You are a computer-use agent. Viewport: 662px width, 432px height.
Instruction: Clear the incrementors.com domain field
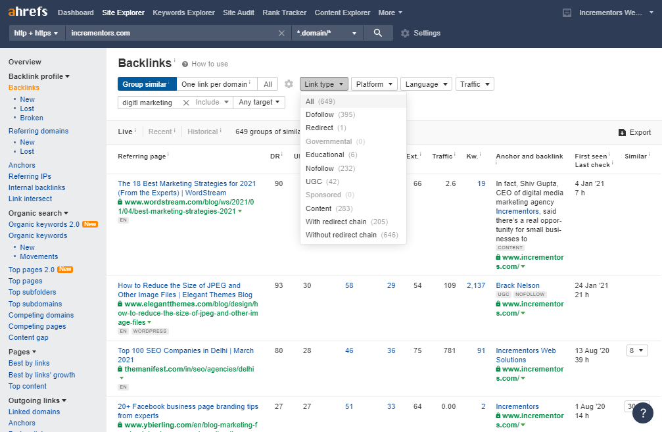281,33
